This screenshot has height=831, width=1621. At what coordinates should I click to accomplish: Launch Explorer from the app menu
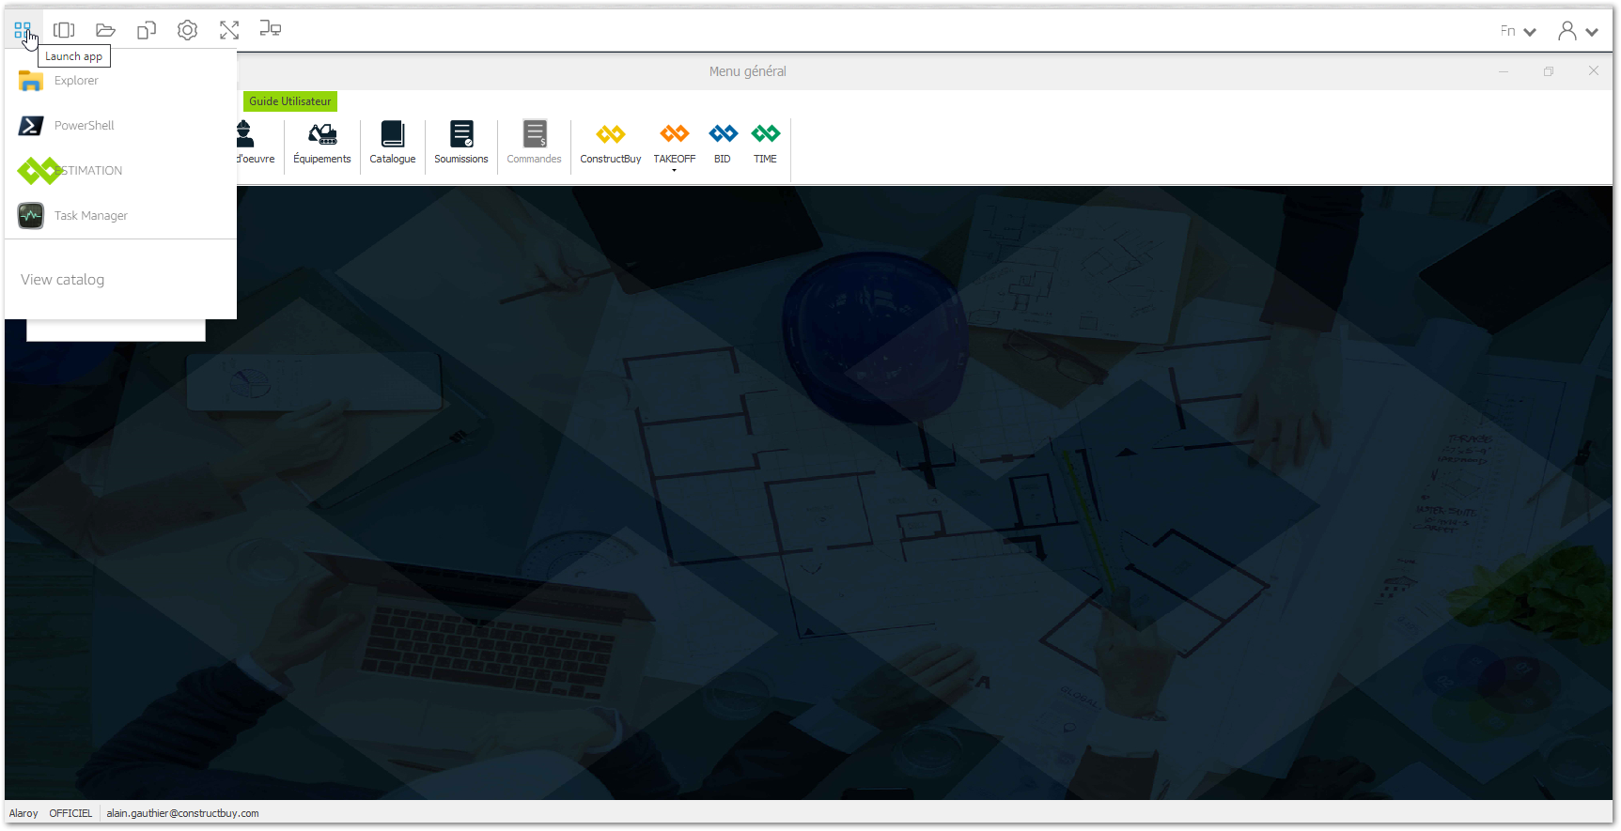(x=75, y=81)
